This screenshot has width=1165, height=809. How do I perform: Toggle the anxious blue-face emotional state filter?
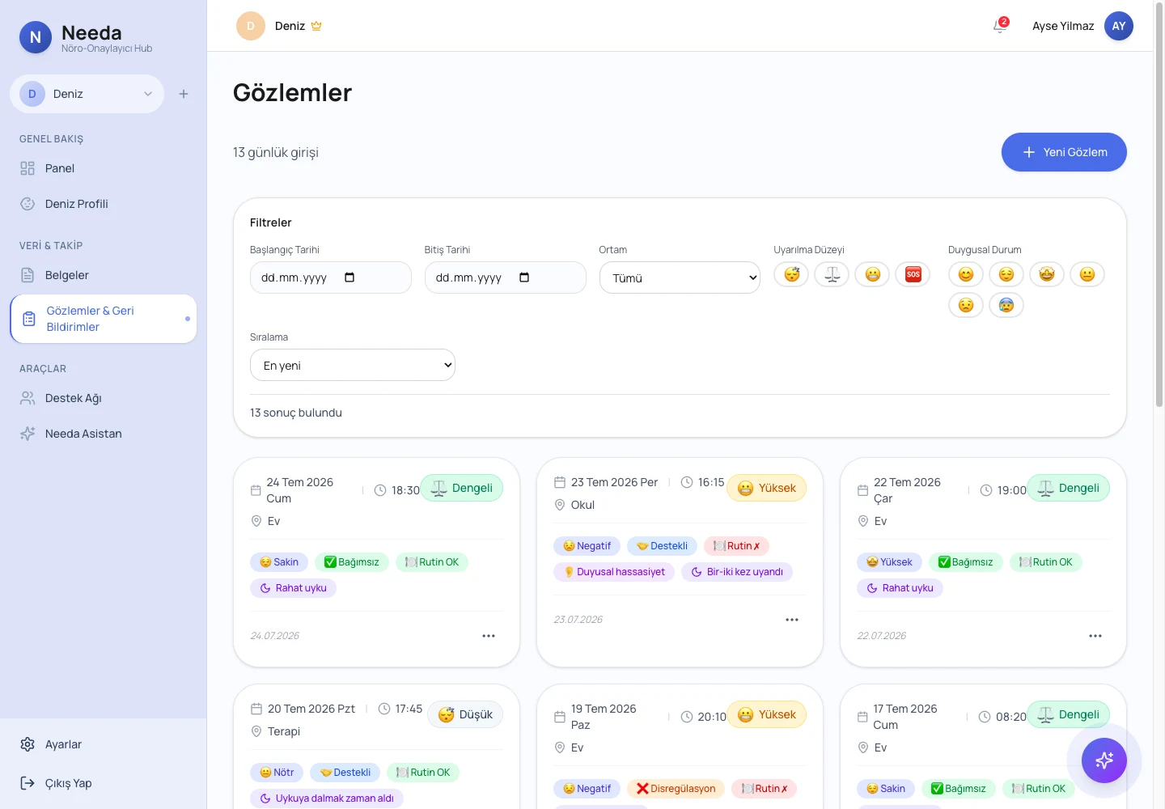tap(1006, 305)
